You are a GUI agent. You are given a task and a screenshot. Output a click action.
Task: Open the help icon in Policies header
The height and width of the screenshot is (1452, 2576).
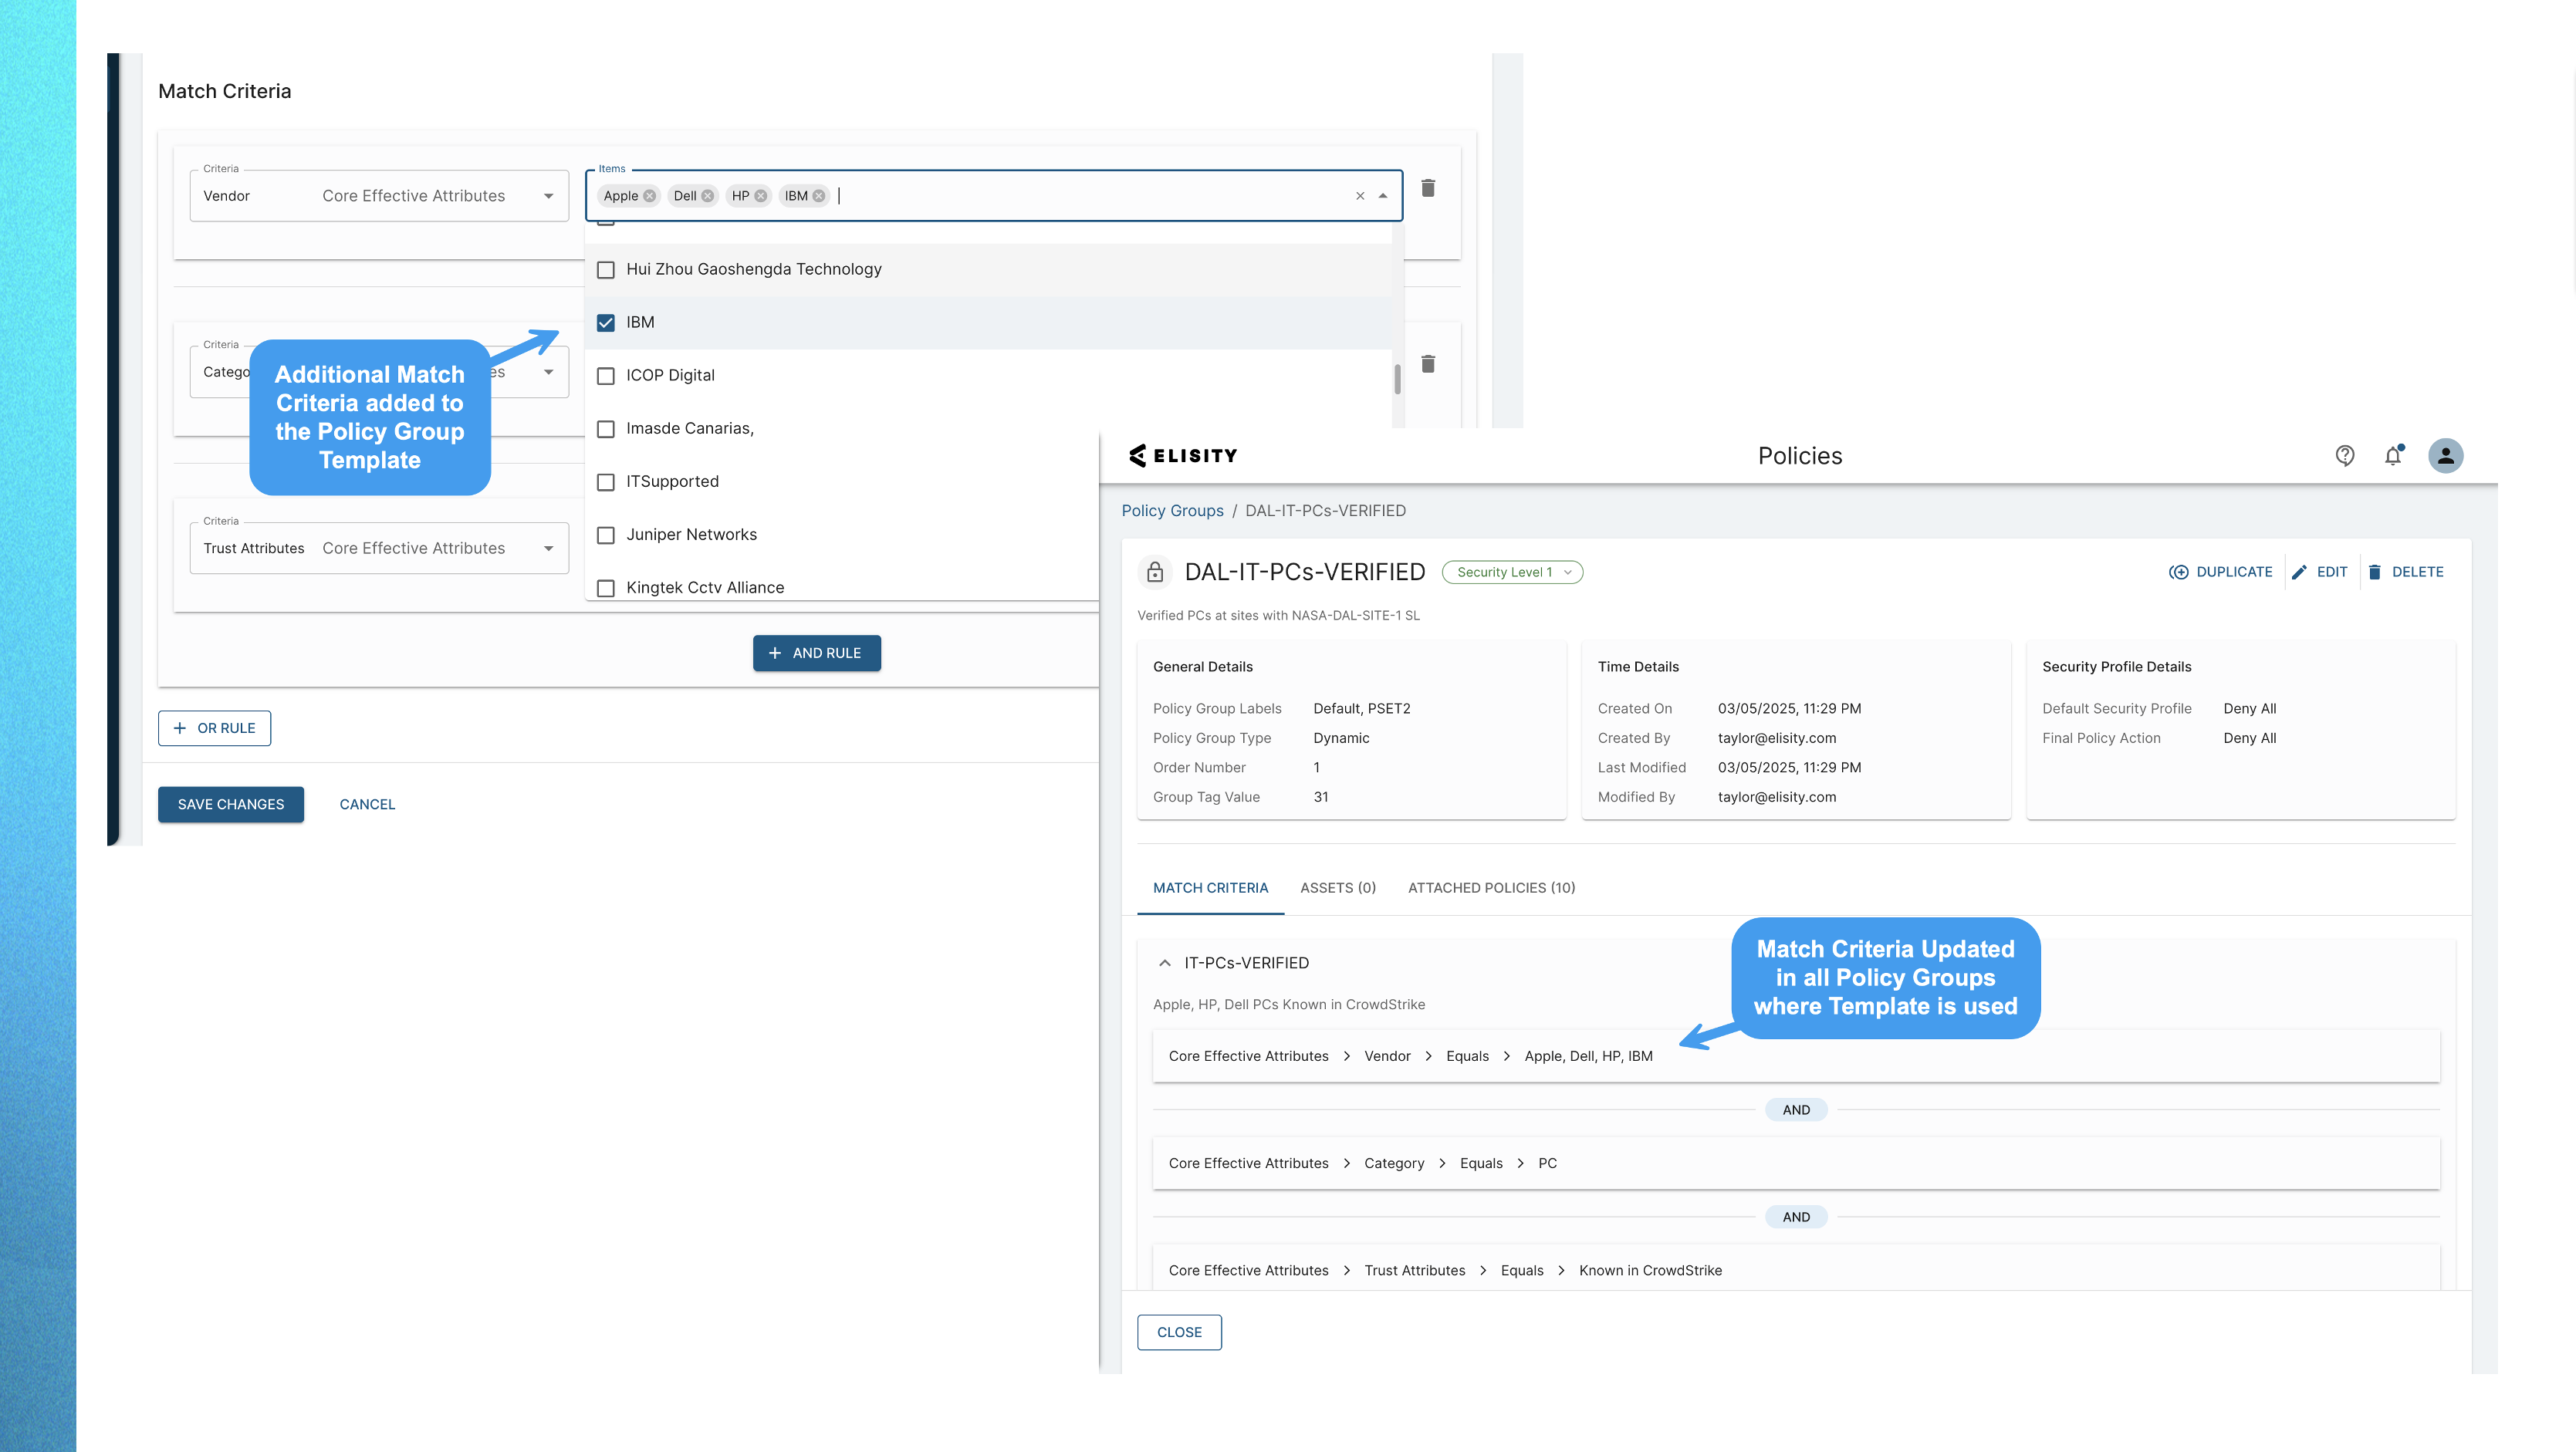tap(2344, 456)
